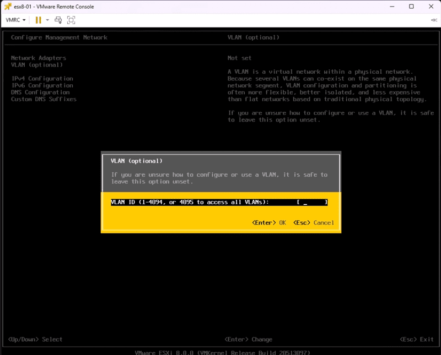Click VMware ESXi 8.0.0 build text
Image resolution: width=441 pixels, height=355 pixels.
click(x=222, y=352)
